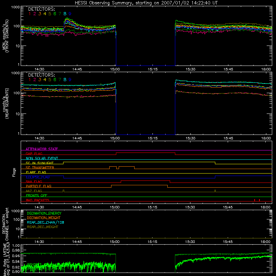Click the BAD_PACKETS flag label
276x276 pixels.
(38, 200)
